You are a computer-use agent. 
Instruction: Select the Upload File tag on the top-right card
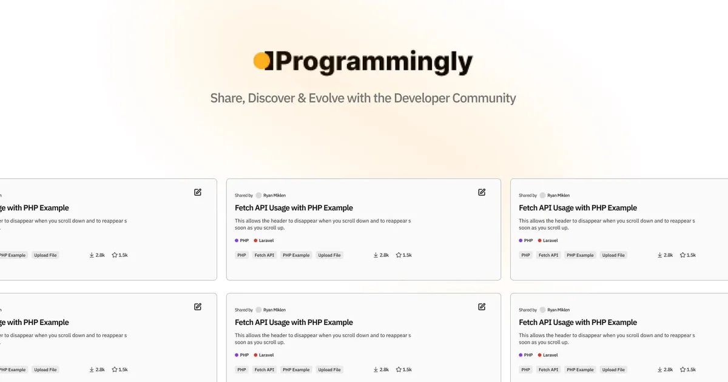tap(613, 255)
